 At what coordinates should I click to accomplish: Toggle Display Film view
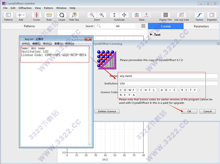click(x=166, y=15)
